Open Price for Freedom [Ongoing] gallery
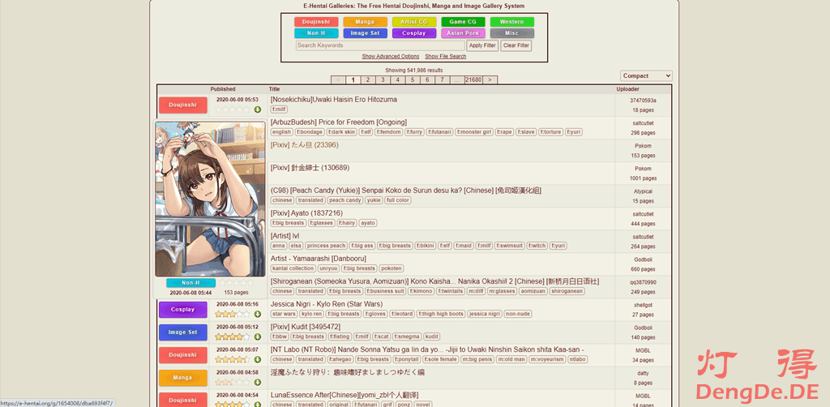Screen dimensions: 830x407 (x=339, y=122)
